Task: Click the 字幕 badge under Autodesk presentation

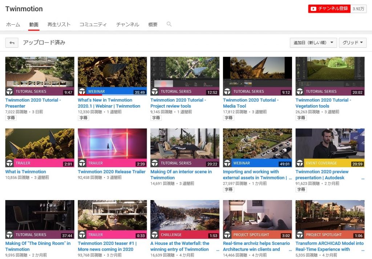Action: click(301, 190)
